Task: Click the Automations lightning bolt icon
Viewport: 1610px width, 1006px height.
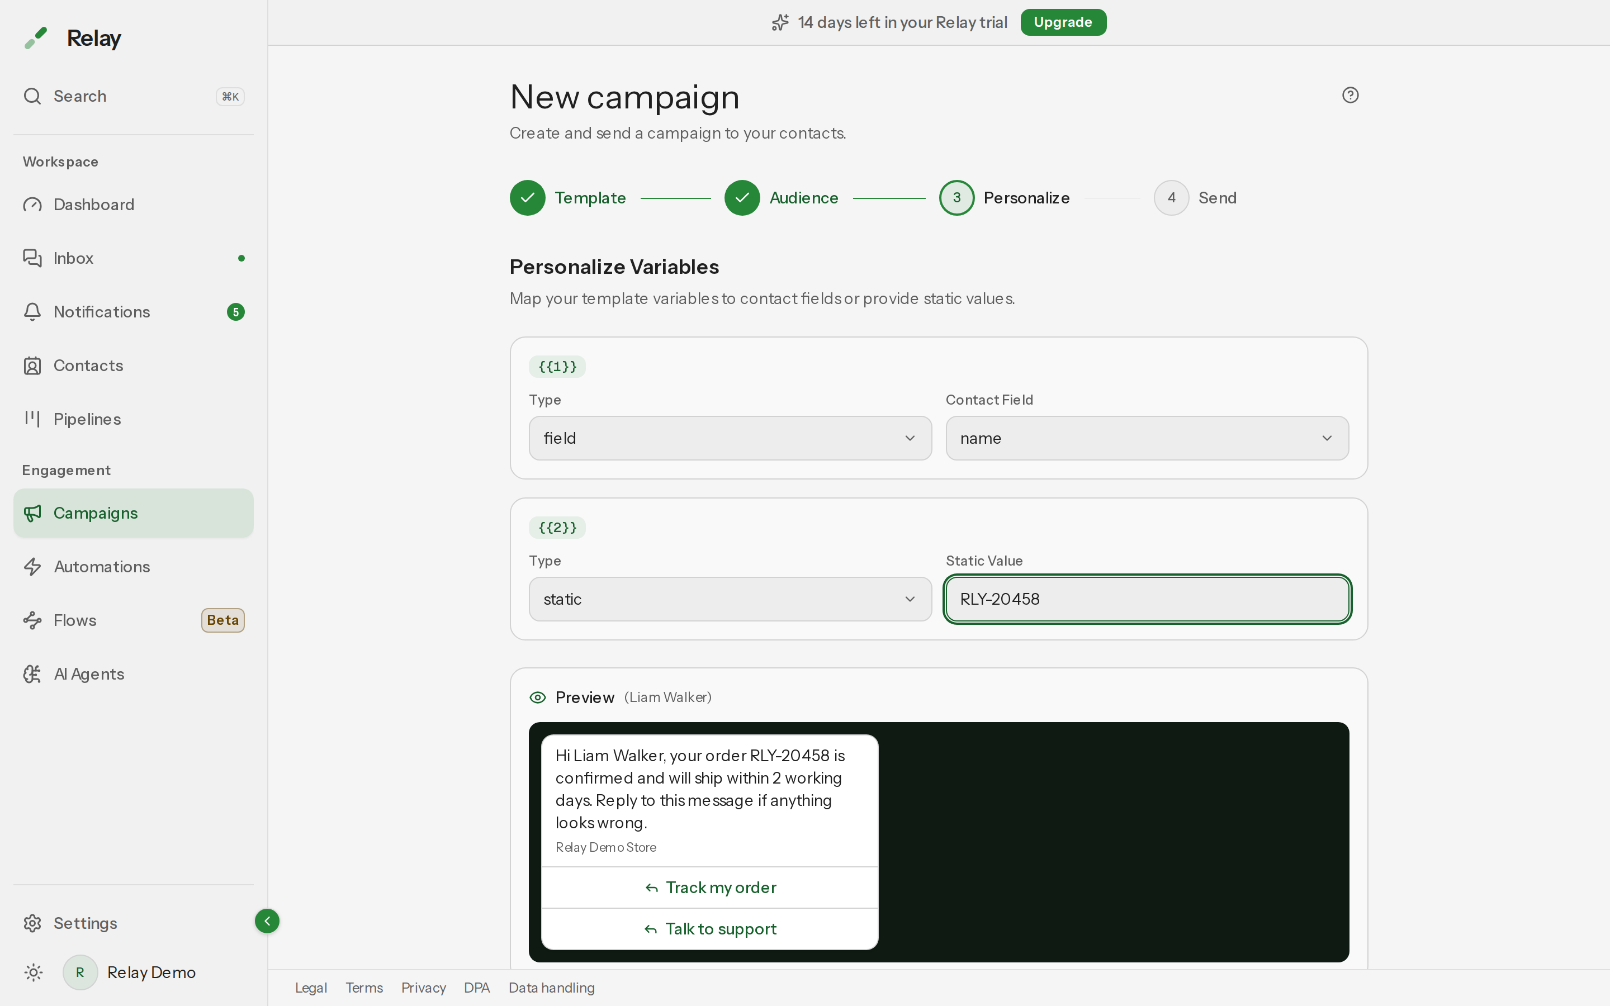Action: coord(32,567)
